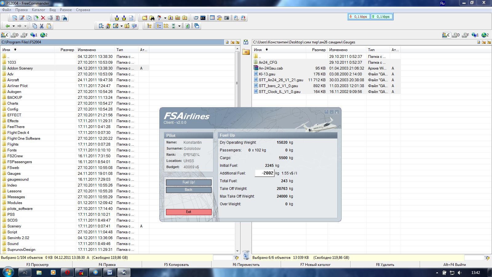Click the folder tree view icon
The image size is (492, 277).
[x=149, y=26]
